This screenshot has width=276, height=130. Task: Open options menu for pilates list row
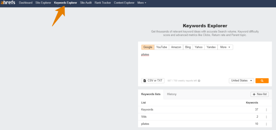266,124
